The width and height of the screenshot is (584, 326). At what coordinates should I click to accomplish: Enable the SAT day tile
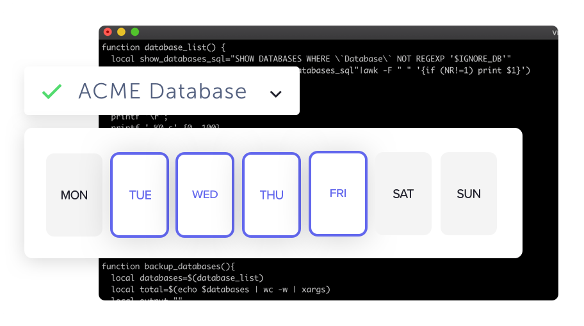[403, 194]
